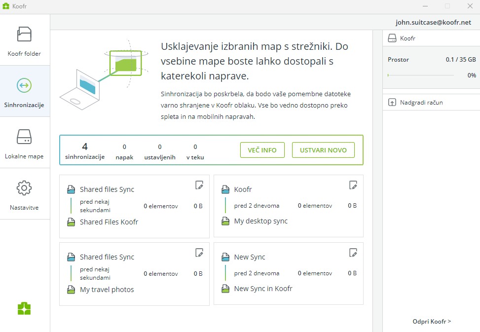This screenshot has height=332, width=480.
Task: Click the 0 napak counter
Action: click(x=124, y=152)
